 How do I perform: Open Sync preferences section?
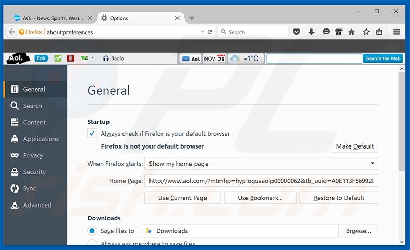tap(35, 188)
